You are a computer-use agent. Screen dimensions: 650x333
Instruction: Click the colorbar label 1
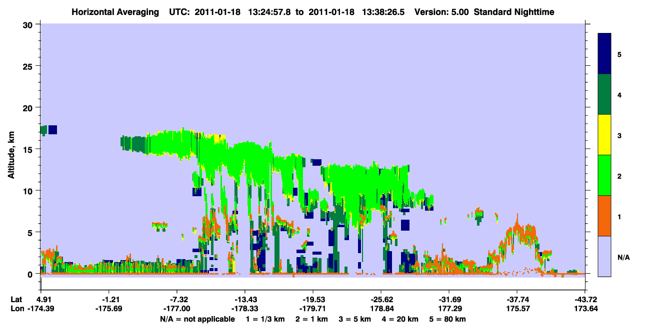pos(619,216)
